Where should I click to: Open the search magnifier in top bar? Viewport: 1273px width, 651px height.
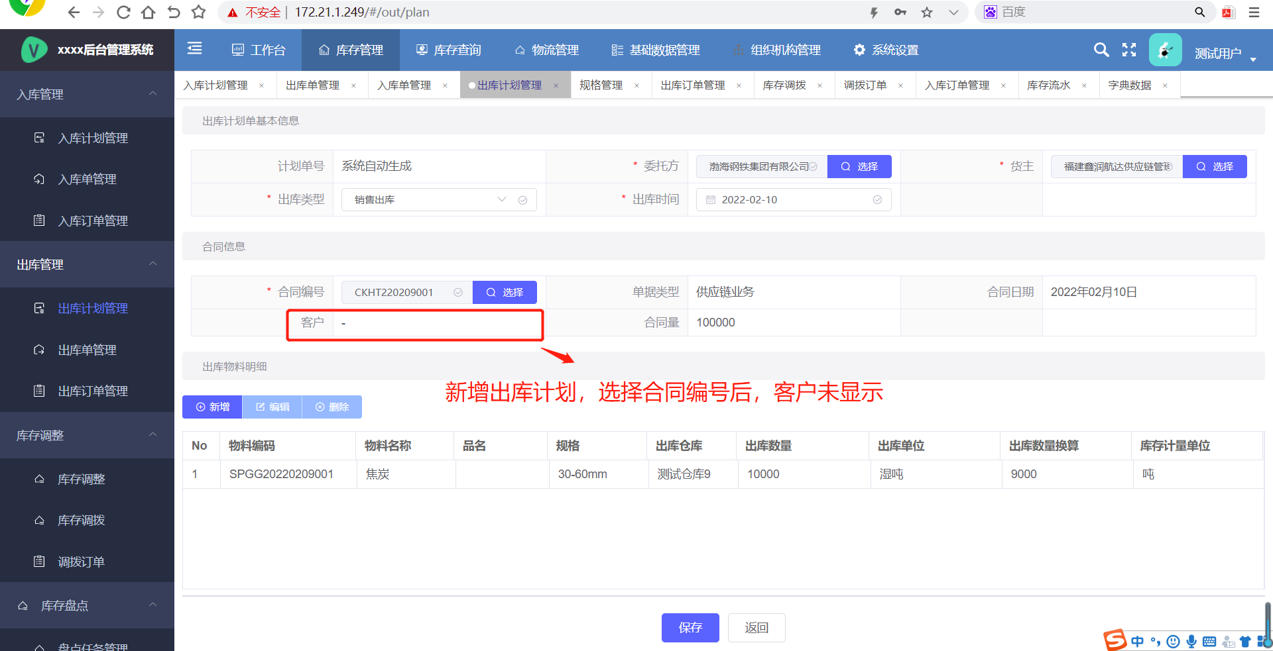point(1101,50)
